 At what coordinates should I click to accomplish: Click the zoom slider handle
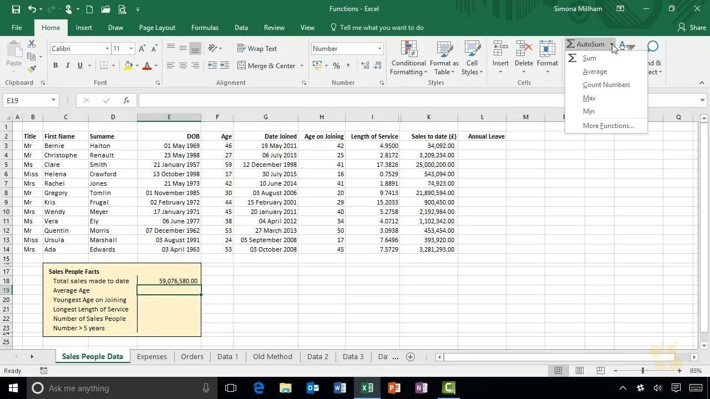tap(643, 371)
